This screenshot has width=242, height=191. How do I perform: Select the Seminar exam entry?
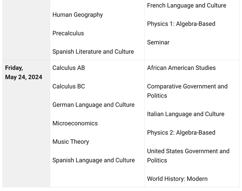(158, 42)
